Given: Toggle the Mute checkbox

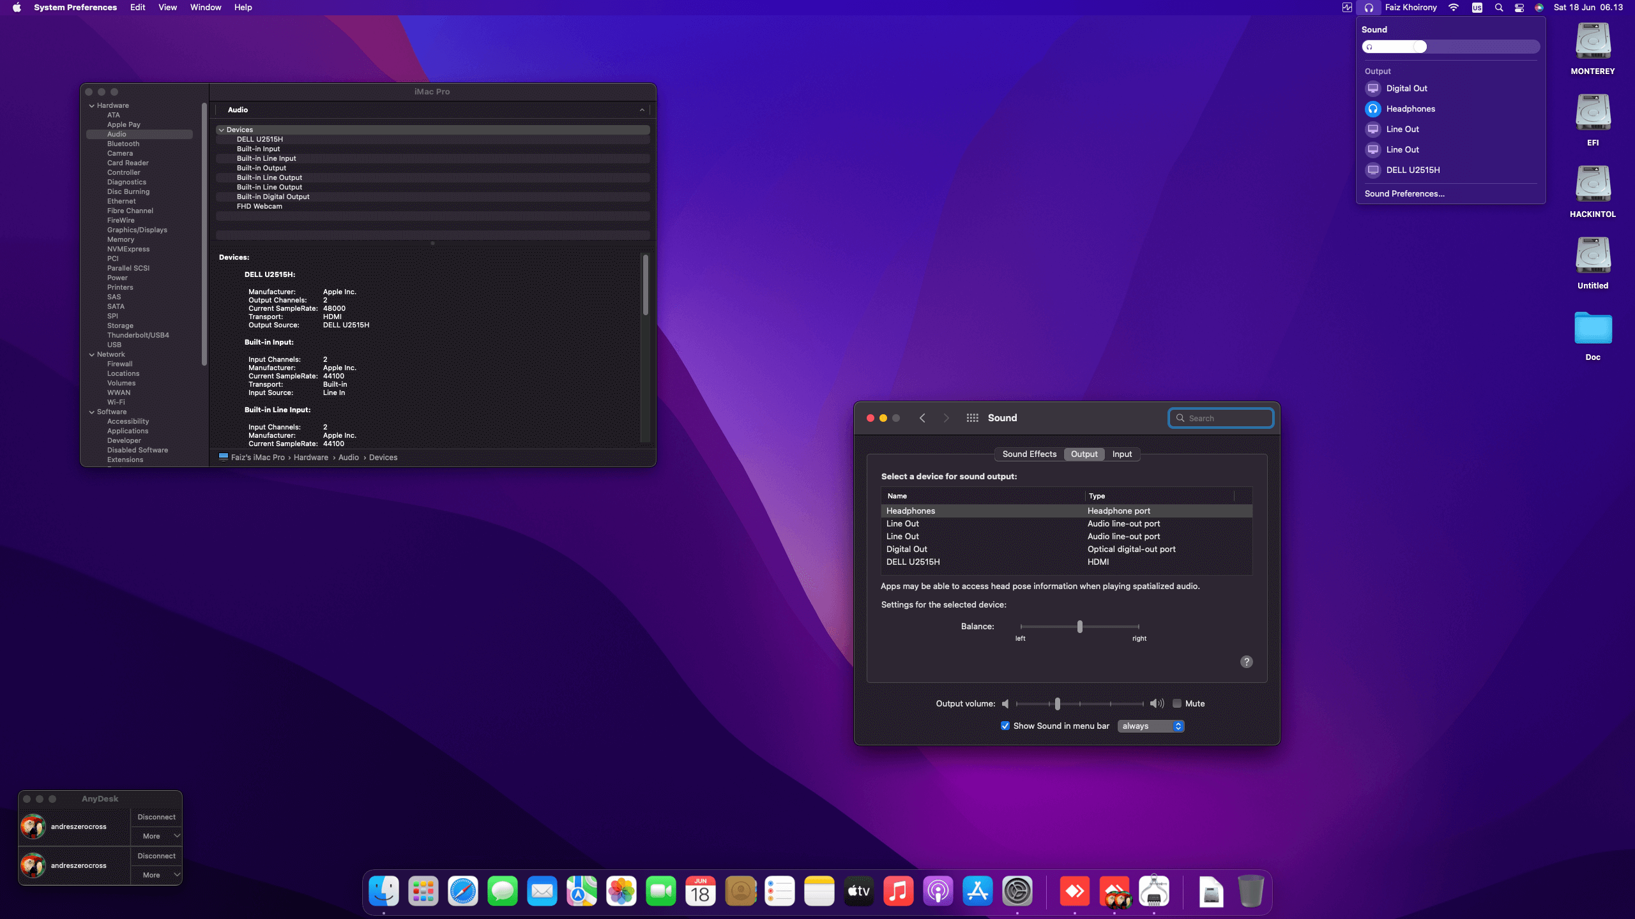Looking at the screenshot, I should tap(1176, 703).
